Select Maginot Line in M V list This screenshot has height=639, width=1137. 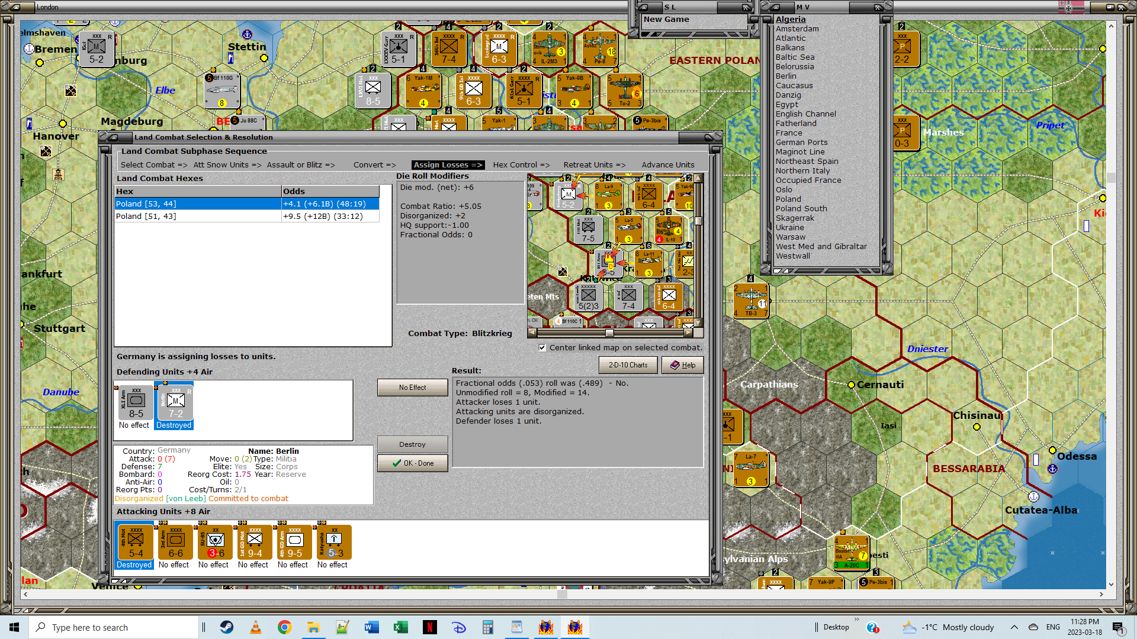coord(799,152)
